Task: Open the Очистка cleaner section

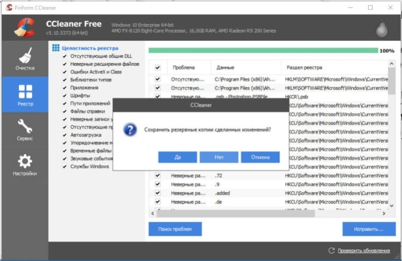Action: click(25, 59)
